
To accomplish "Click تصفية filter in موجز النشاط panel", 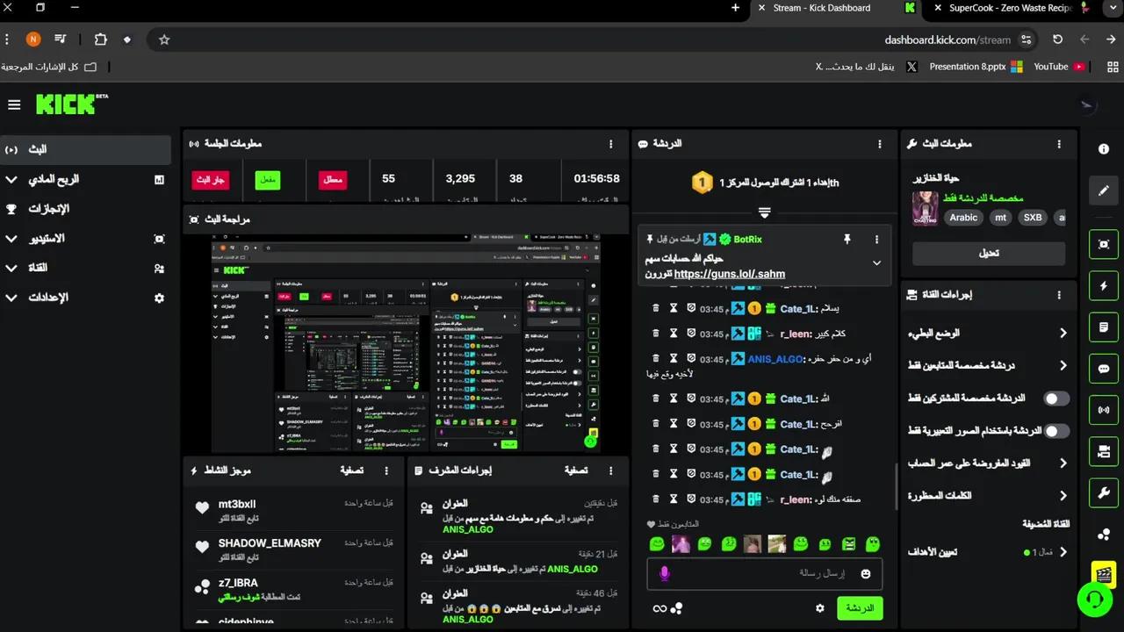I will click(352, 470).
